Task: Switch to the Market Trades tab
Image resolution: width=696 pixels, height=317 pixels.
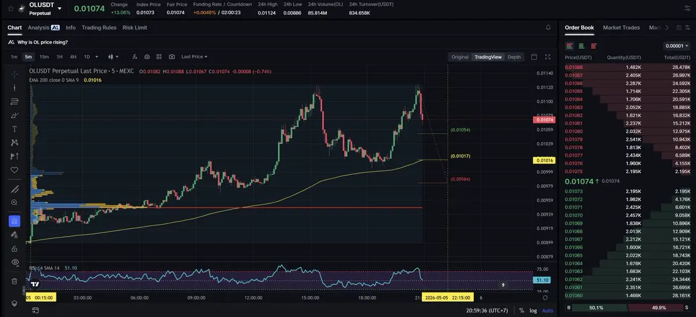Action: point(621,27)
